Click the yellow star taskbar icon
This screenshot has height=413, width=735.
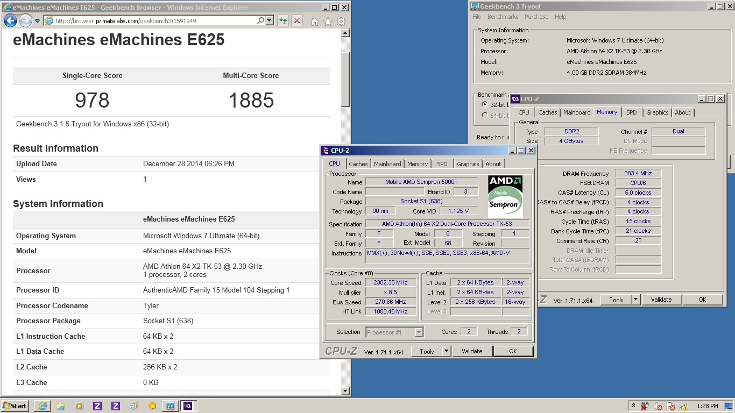click(152, 406)
